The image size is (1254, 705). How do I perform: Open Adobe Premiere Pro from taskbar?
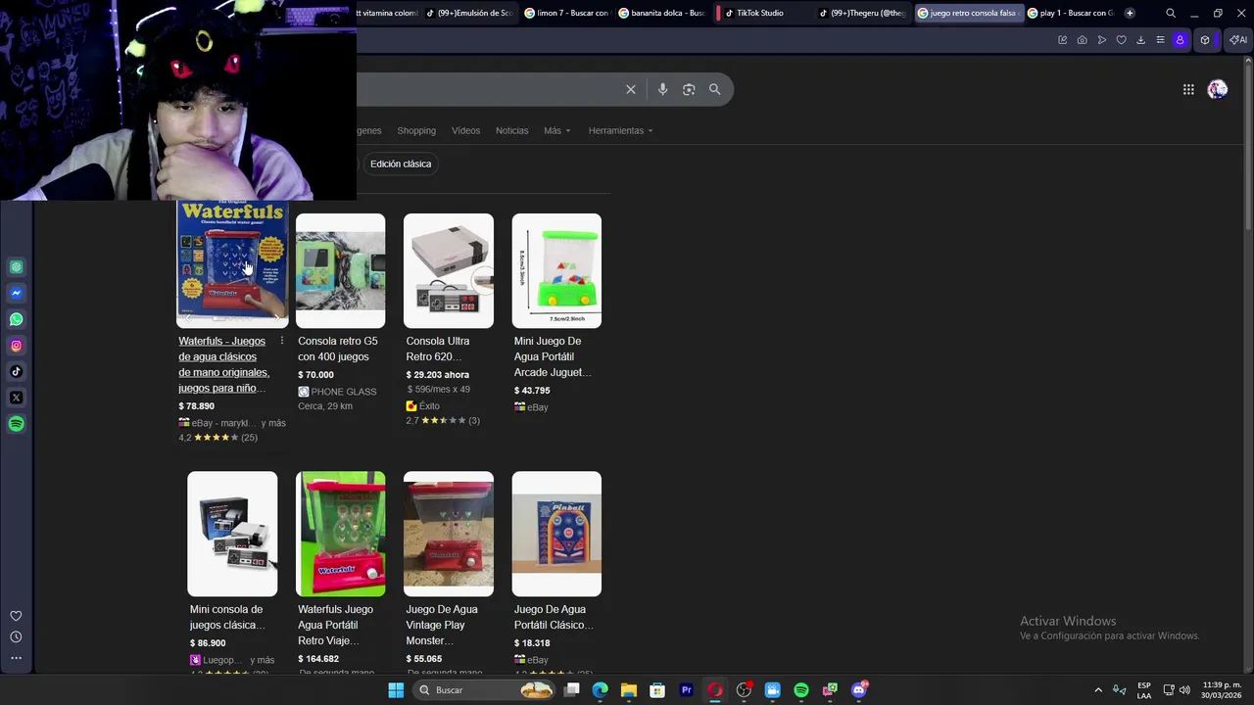(x=686, y=690)
